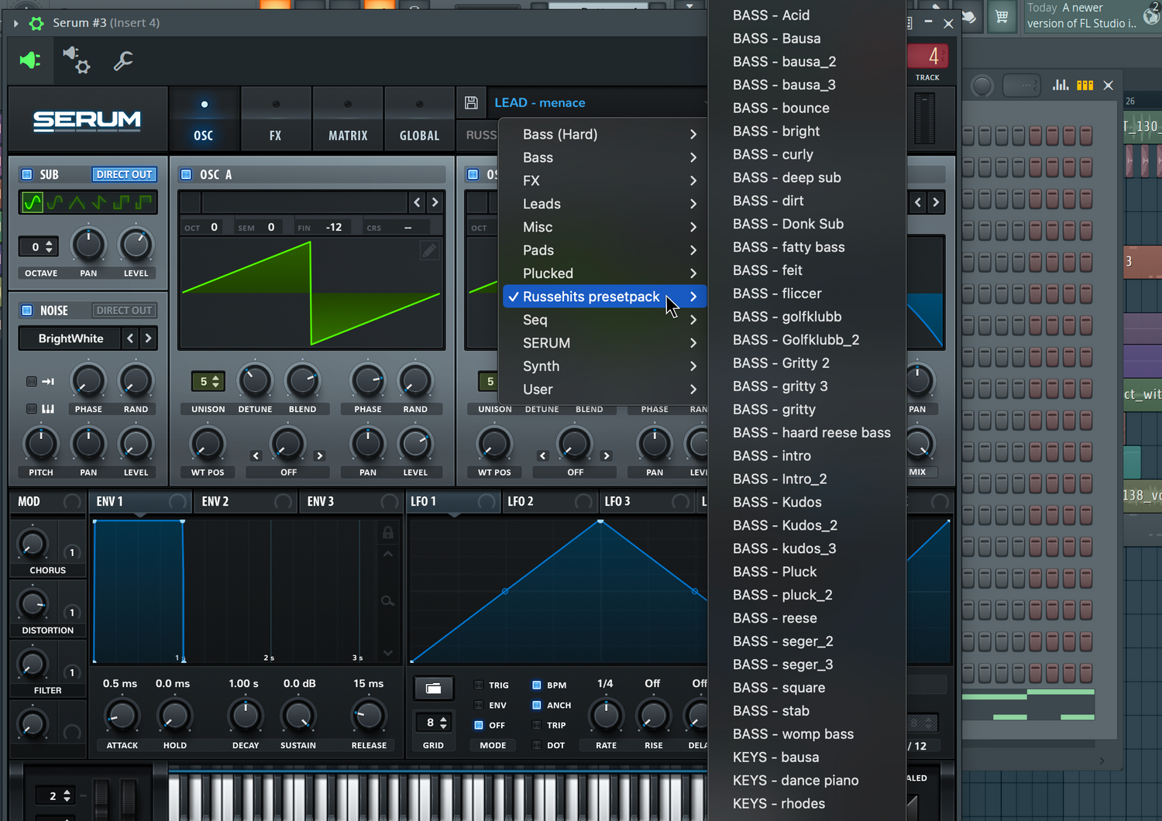Click the LFO folder icon

click(434, 688)
